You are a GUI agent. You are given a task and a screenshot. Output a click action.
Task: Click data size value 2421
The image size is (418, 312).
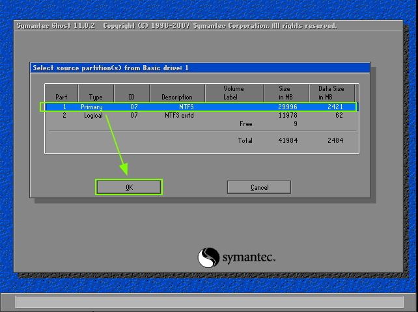coord(335,107)
